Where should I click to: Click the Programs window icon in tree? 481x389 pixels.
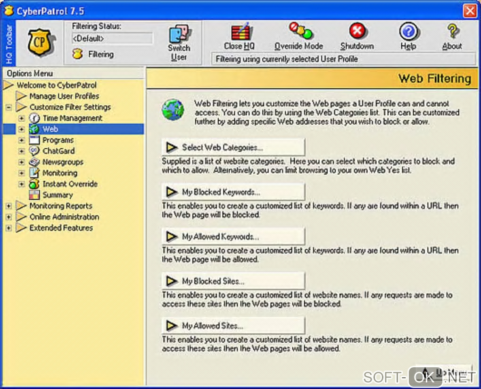click(34, 140)
